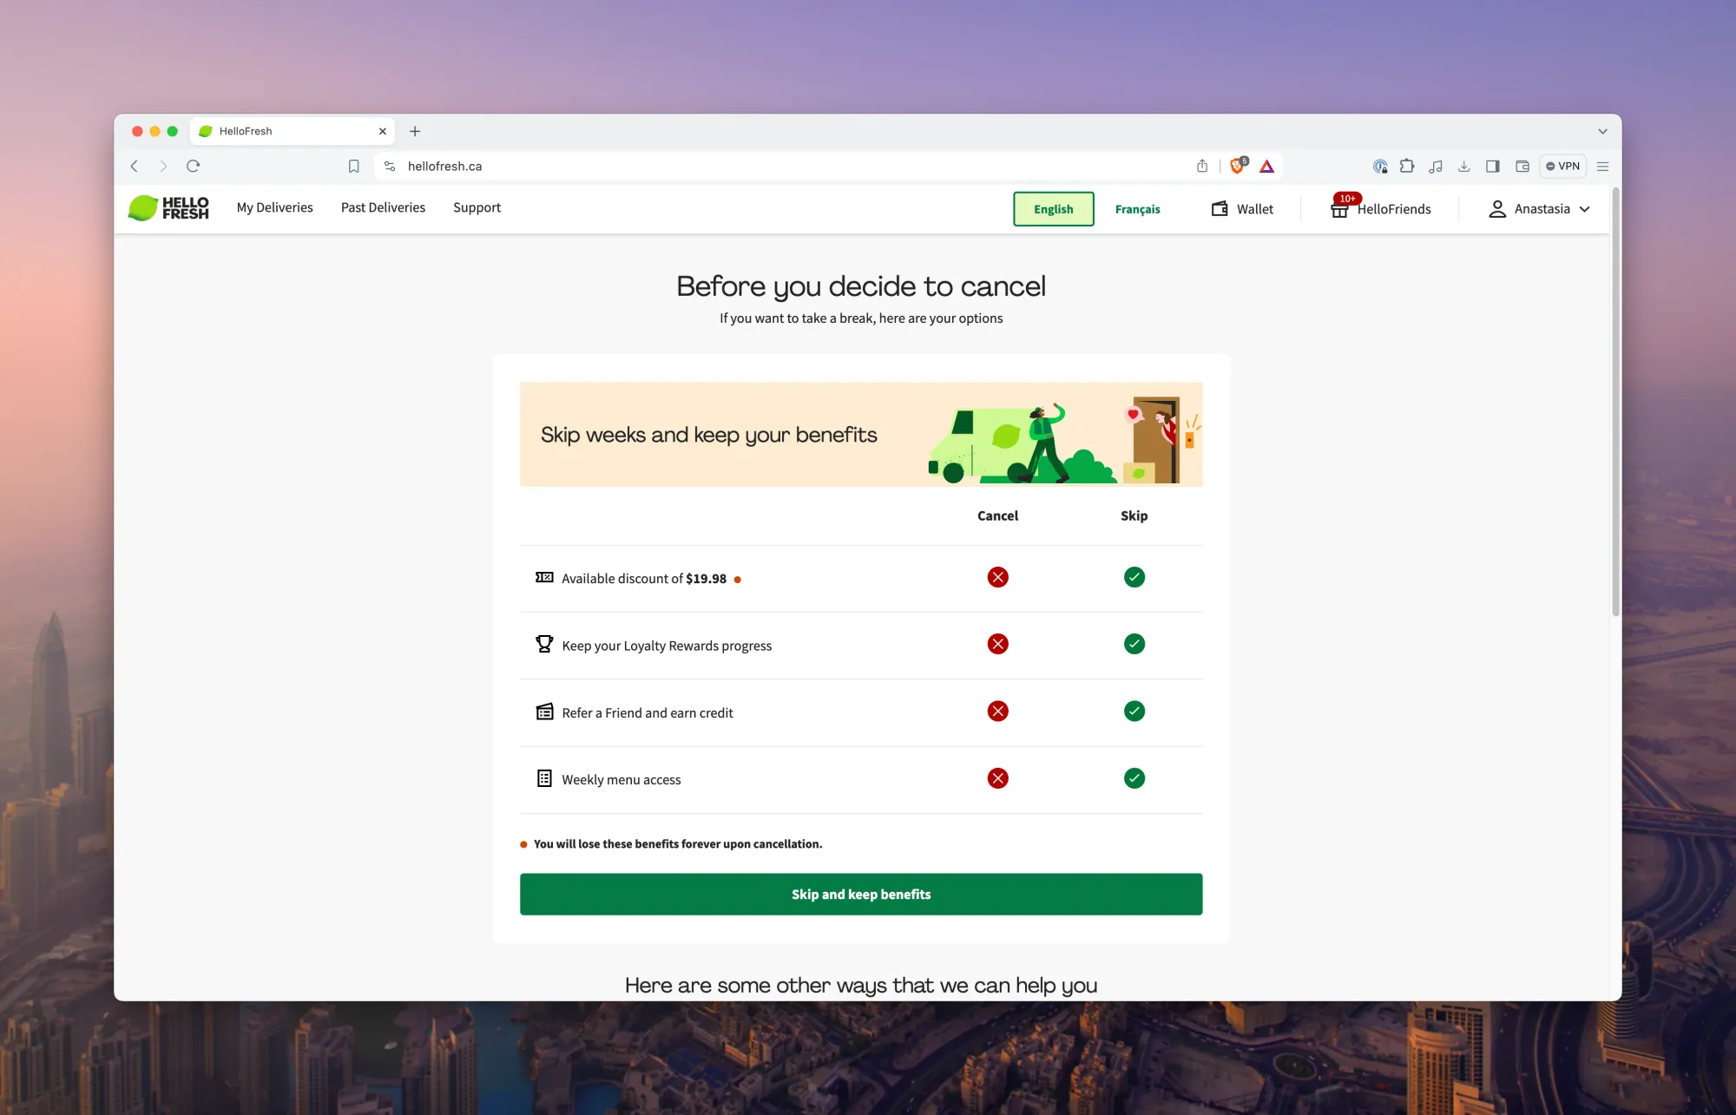The width and height of the screenshot is (1736, 1115).
Task: Click the Weekly menu access text
Action: 621,779
